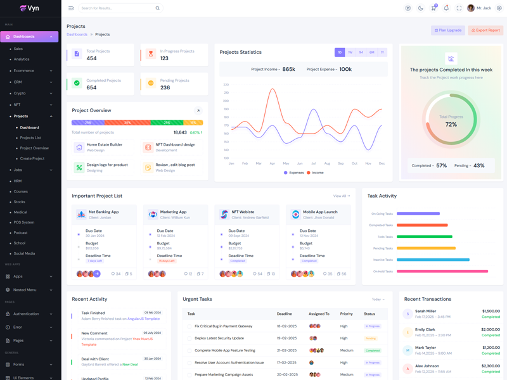
Task: Expand the Authentication sidebar section
Action: [x=30, y=313]
